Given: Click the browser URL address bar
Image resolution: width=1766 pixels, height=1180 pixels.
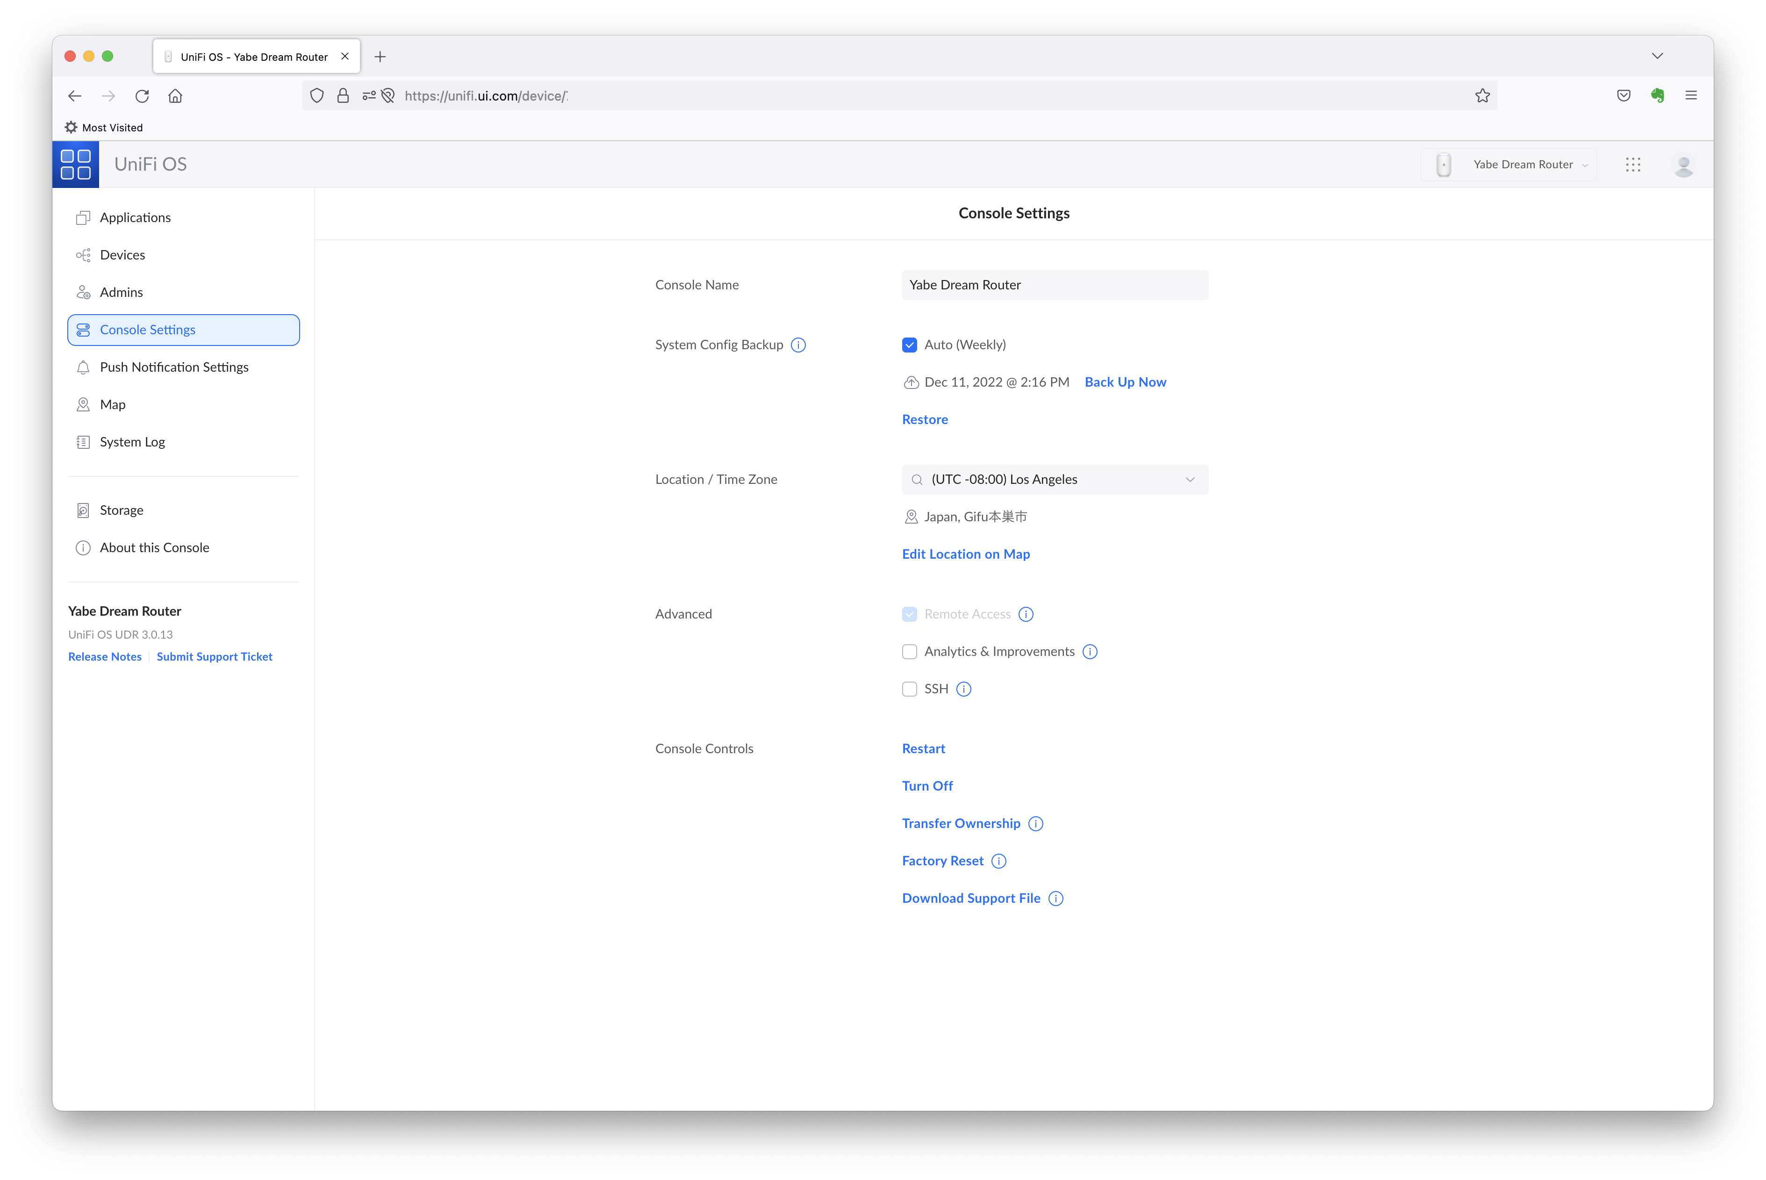Looking at the screenshot, I should pos(899,95).
